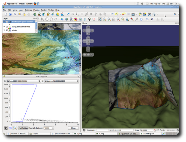Click the scattergram zoom magnifier icon
186x142 pixels.
tap(15, 128)
